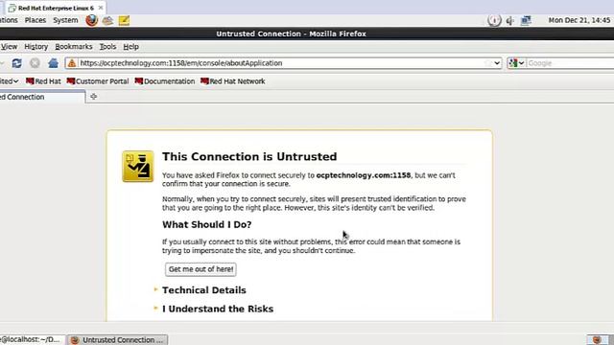Open the System menu in the GNOME panel

click(x=65, y=20)
